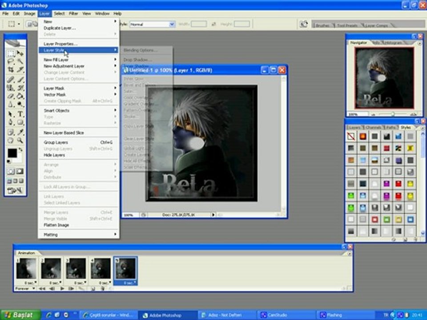Open the Select menu
This screenshot has height=320, width=427.
coord(59,13)
